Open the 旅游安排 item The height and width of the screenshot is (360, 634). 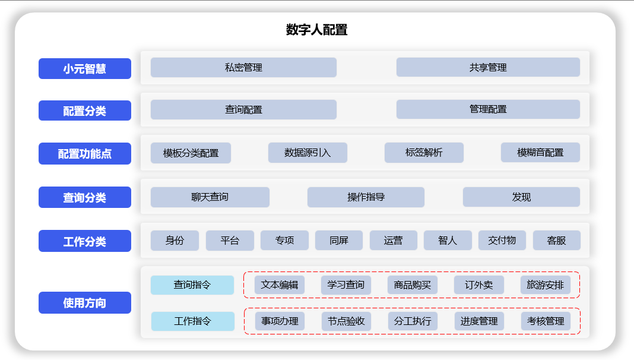coord(545,285)
